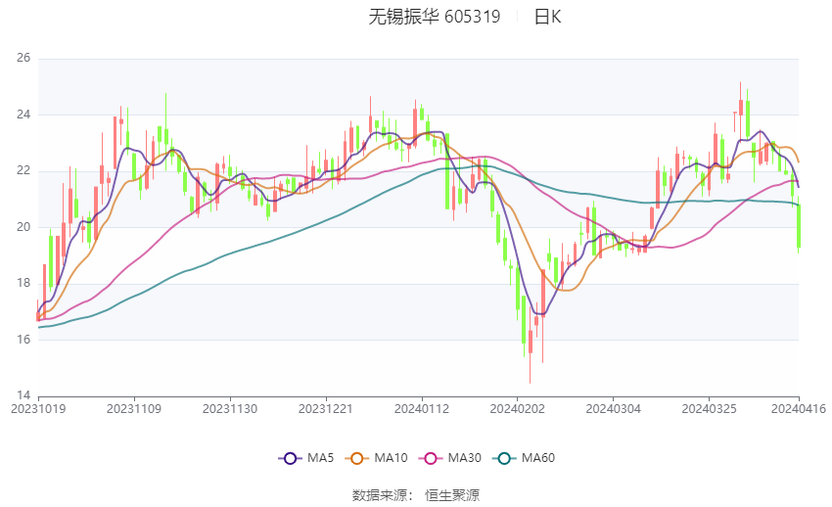
Task: Select the 20231130 date on the x-axis
Action: pos(231,408)
